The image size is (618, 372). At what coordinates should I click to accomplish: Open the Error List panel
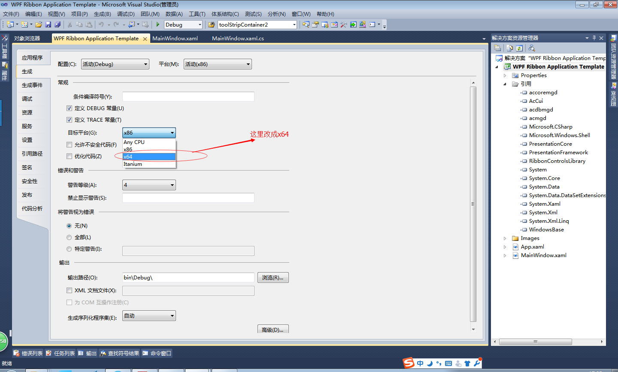[28, 353]
